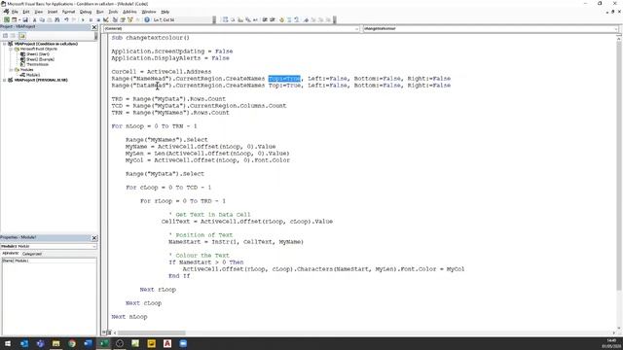This screenshot has width=623, height=350.
Task: Open Outlook from the taskbar
Action: click(x=24, y=343)
